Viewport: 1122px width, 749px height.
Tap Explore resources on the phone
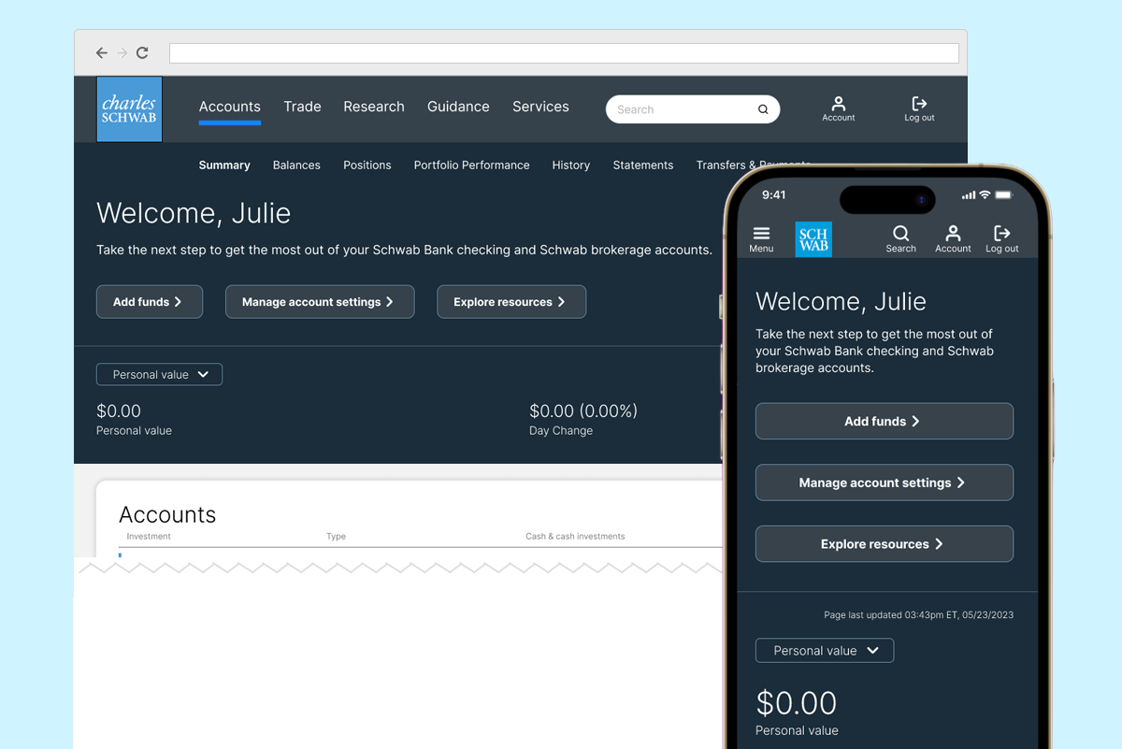[885, 544]
